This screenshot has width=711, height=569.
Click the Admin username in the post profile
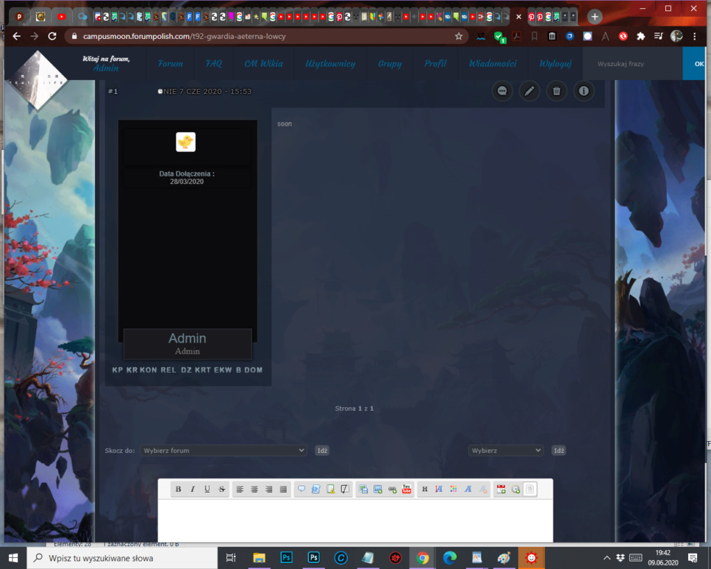(x=187, y=338)
